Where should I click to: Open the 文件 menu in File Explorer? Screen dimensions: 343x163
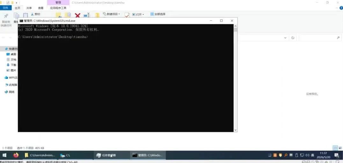(x=5, y=8)
